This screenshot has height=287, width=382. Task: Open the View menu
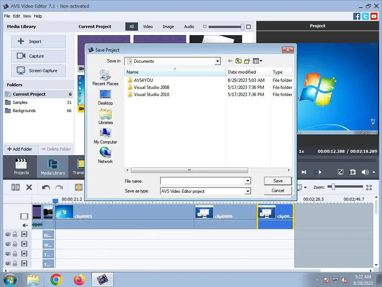coord(27,16)
